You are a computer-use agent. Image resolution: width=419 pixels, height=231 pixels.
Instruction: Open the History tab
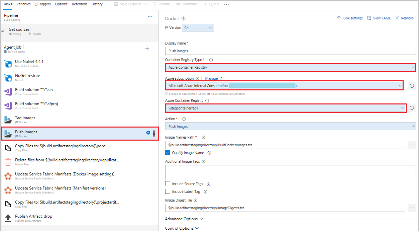(x=97, y=4)
